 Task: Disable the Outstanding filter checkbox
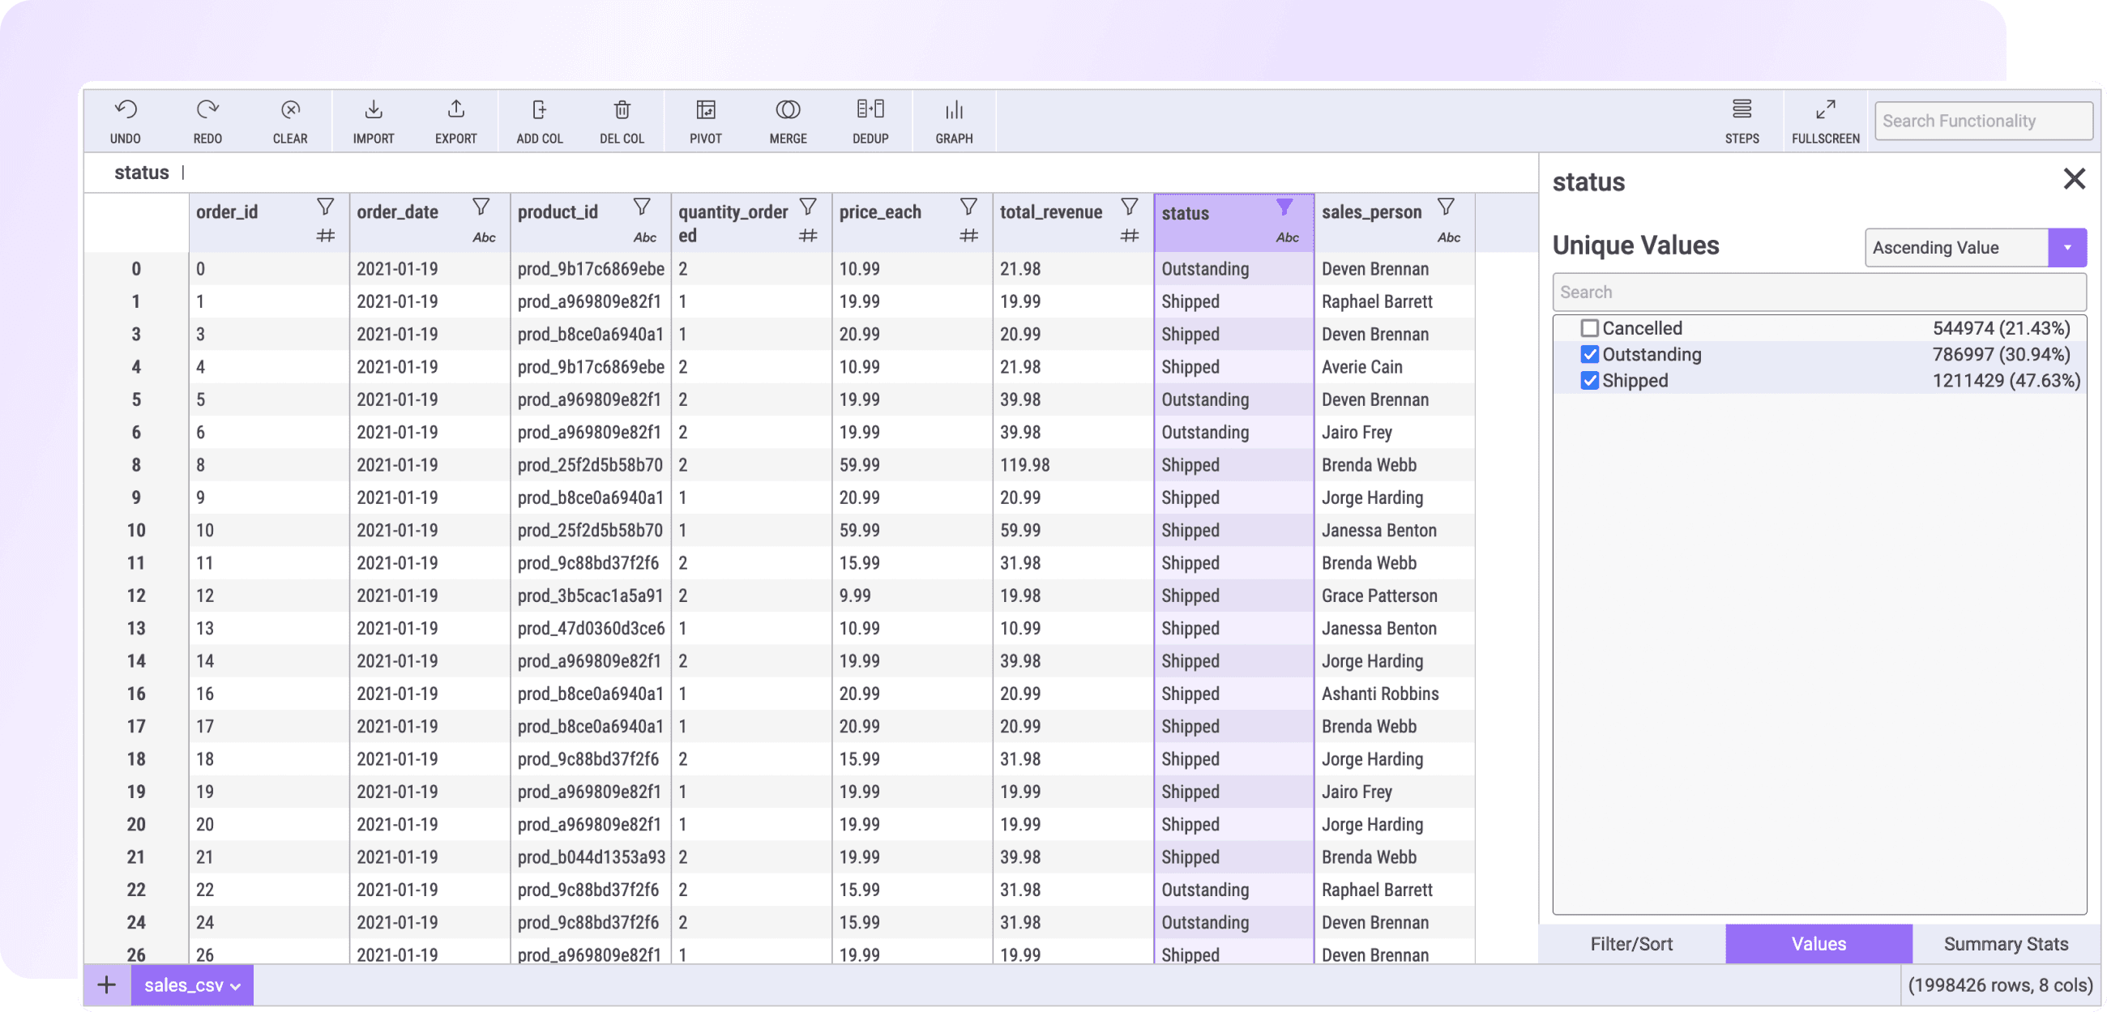click(1590, 355)
